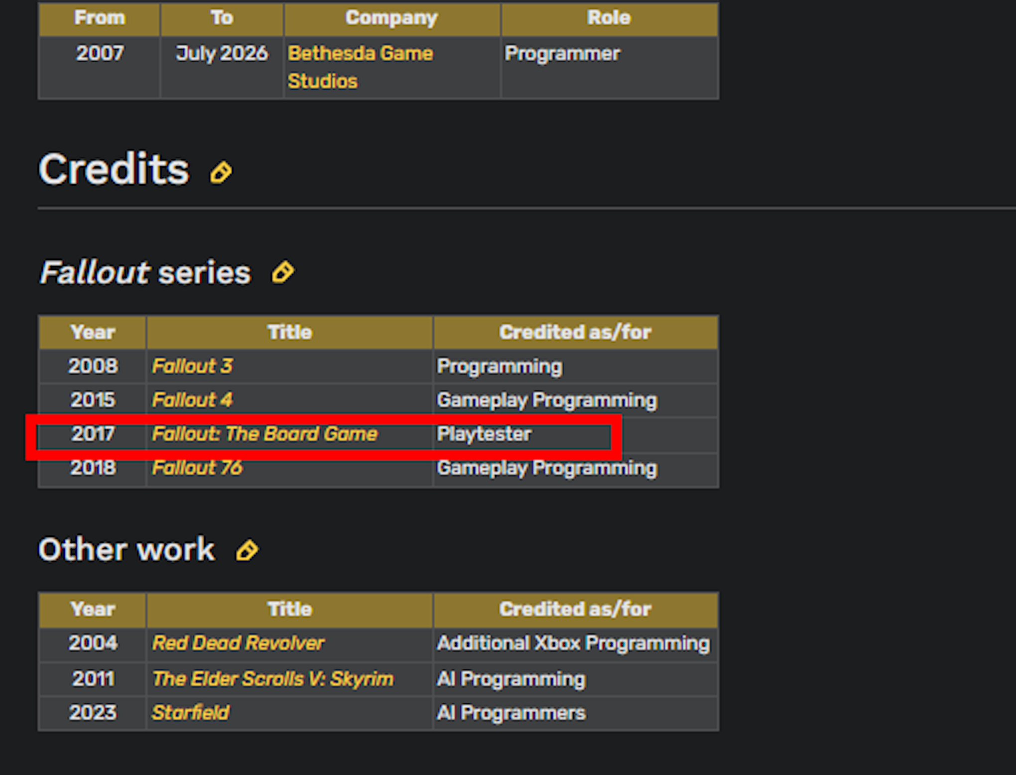This screenshot has width=1016, height=775.
Task: Click the Additional Xbox Programming cell
Action: point(575,643)
